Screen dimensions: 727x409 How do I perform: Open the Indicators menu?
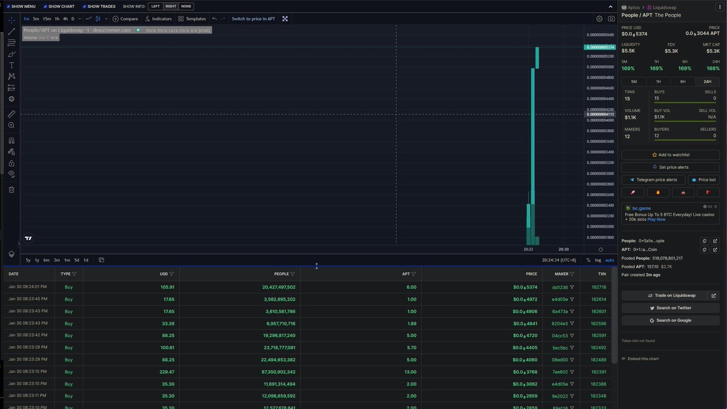(x=158, y=19)
